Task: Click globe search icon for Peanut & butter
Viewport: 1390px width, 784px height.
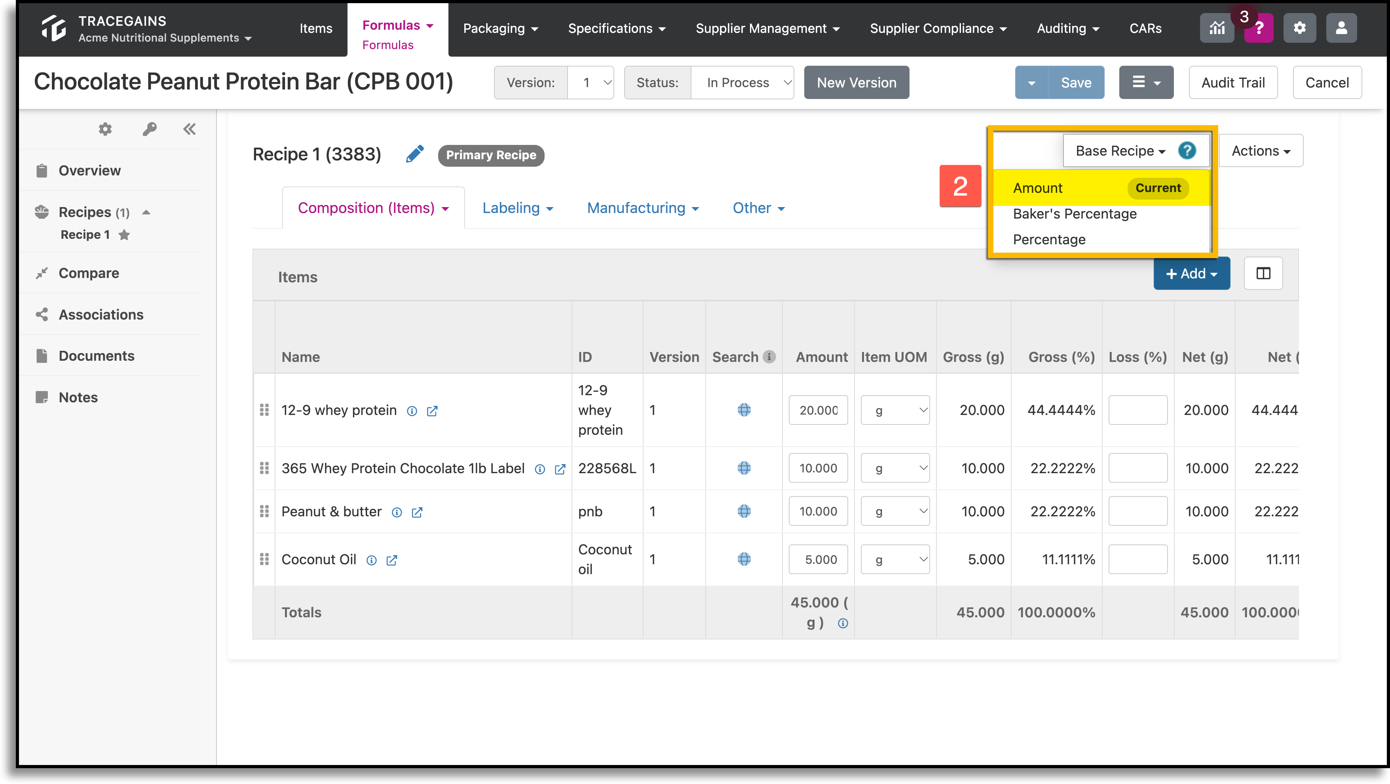Action: pyautogui.click(x=744, y=511)
